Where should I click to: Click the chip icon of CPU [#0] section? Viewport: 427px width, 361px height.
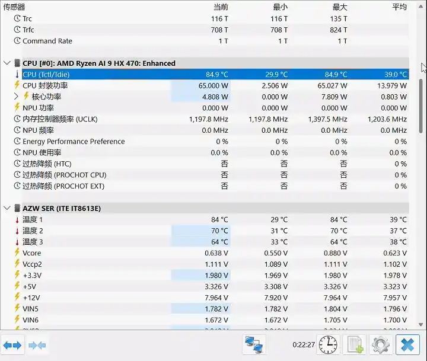click(x=17, y=63)
